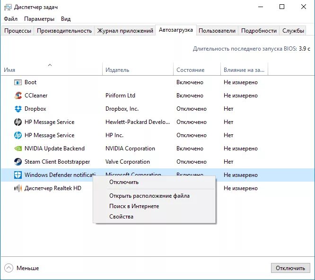The image size is (315, 280).
Task: Minimize the Диспетчер задач window
Action: tap(261, 7)
